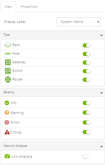Click the Warning orange question icon
Viewport: 105px width, 165px height.
coord(7,112)
